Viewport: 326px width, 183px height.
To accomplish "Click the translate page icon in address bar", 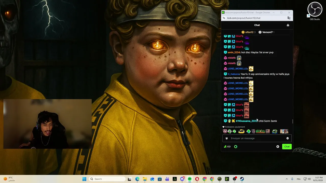I will [x=289, y=18].
